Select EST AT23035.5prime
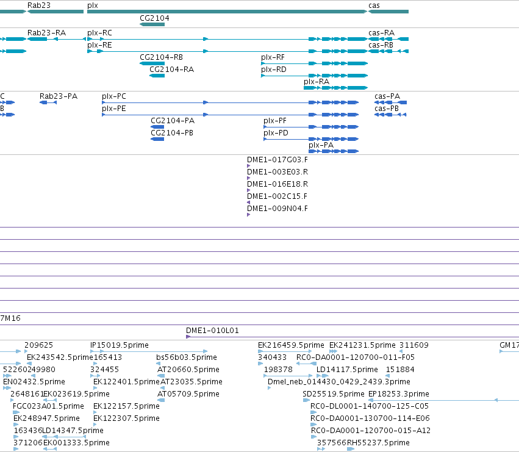Screen dimensions: 519x452 coord(162,388)
